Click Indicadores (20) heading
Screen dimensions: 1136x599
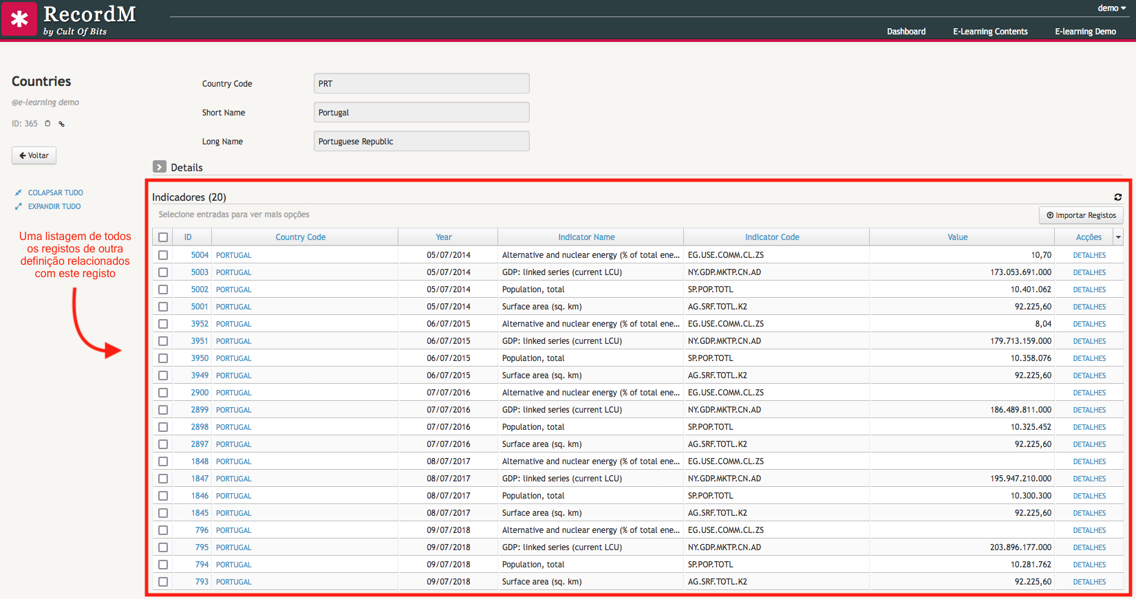(x=189, y=197)
